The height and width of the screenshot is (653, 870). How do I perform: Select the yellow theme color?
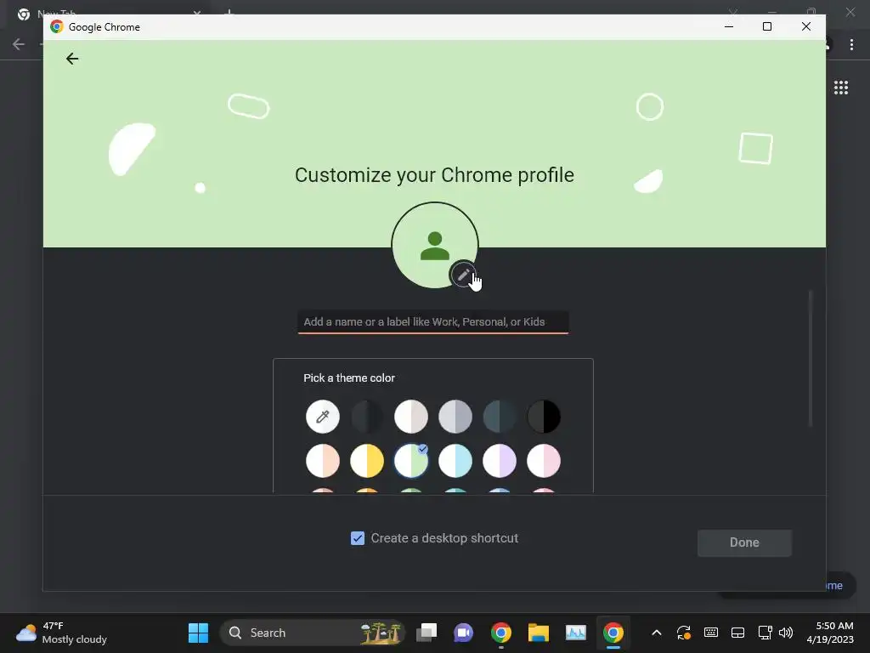tap(367, 461)
